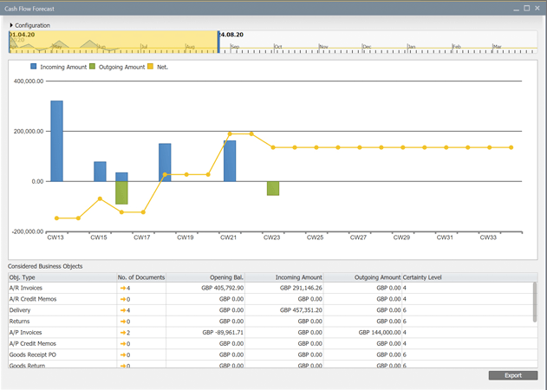Open A/R Credit Memos link arrow
The height and width of the screenshot is (390, 547).
pos(123,299)
